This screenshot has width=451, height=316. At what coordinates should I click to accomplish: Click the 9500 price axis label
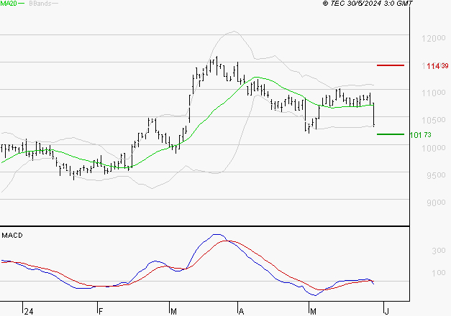436,175
